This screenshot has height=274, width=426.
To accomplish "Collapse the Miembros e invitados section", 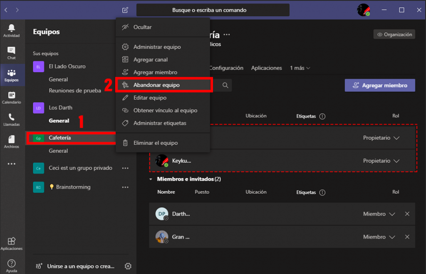I will (151, 179).
